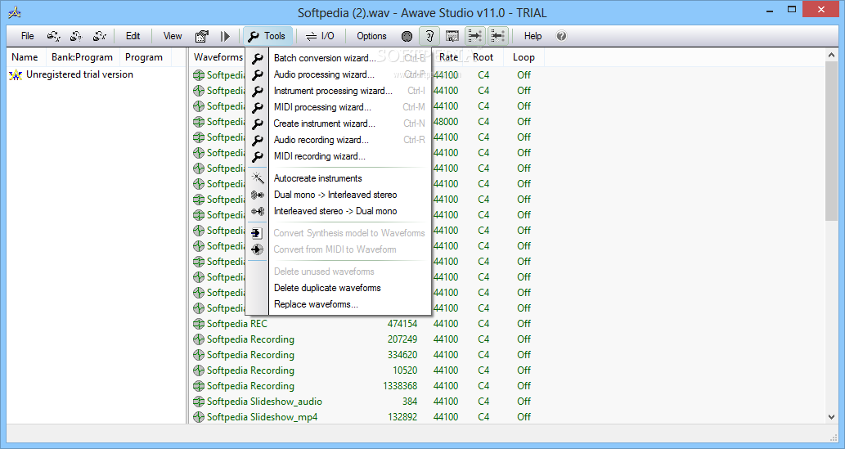Viewport: 845px width, 449px height.
Task: Click the size value 132892
Action: point(402,417)
